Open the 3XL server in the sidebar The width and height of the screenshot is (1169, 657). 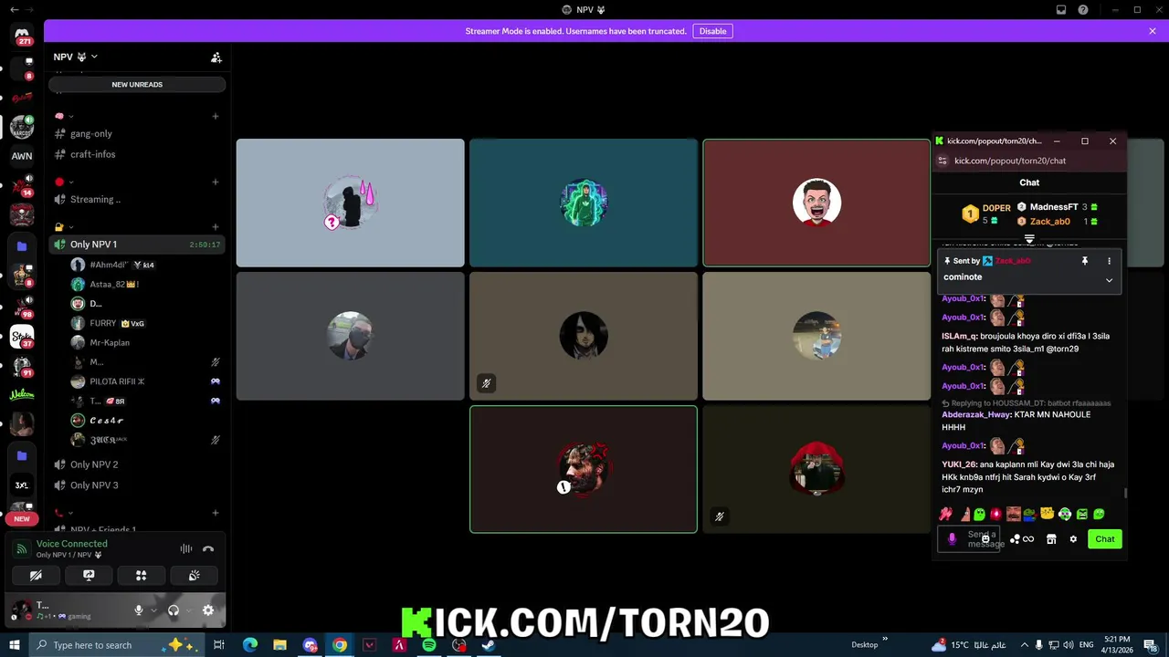22,485
